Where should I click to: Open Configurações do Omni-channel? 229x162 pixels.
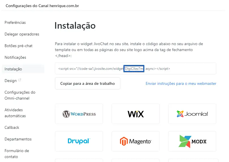coord(20,95)
